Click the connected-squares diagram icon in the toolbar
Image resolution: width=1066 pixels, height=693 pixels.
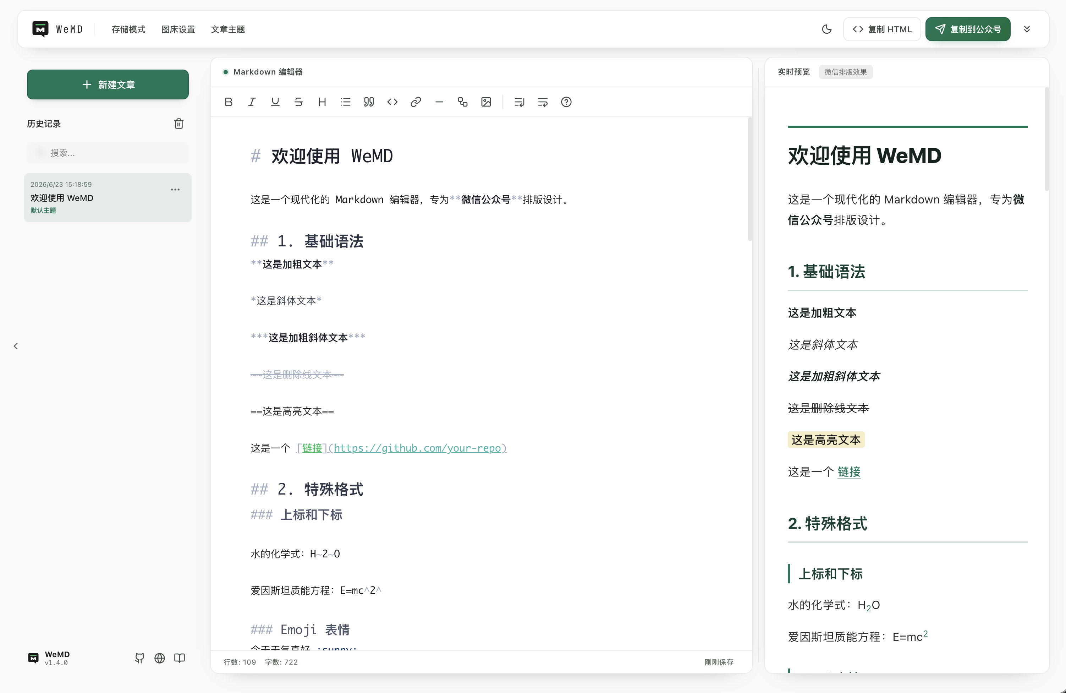[463, 102]
